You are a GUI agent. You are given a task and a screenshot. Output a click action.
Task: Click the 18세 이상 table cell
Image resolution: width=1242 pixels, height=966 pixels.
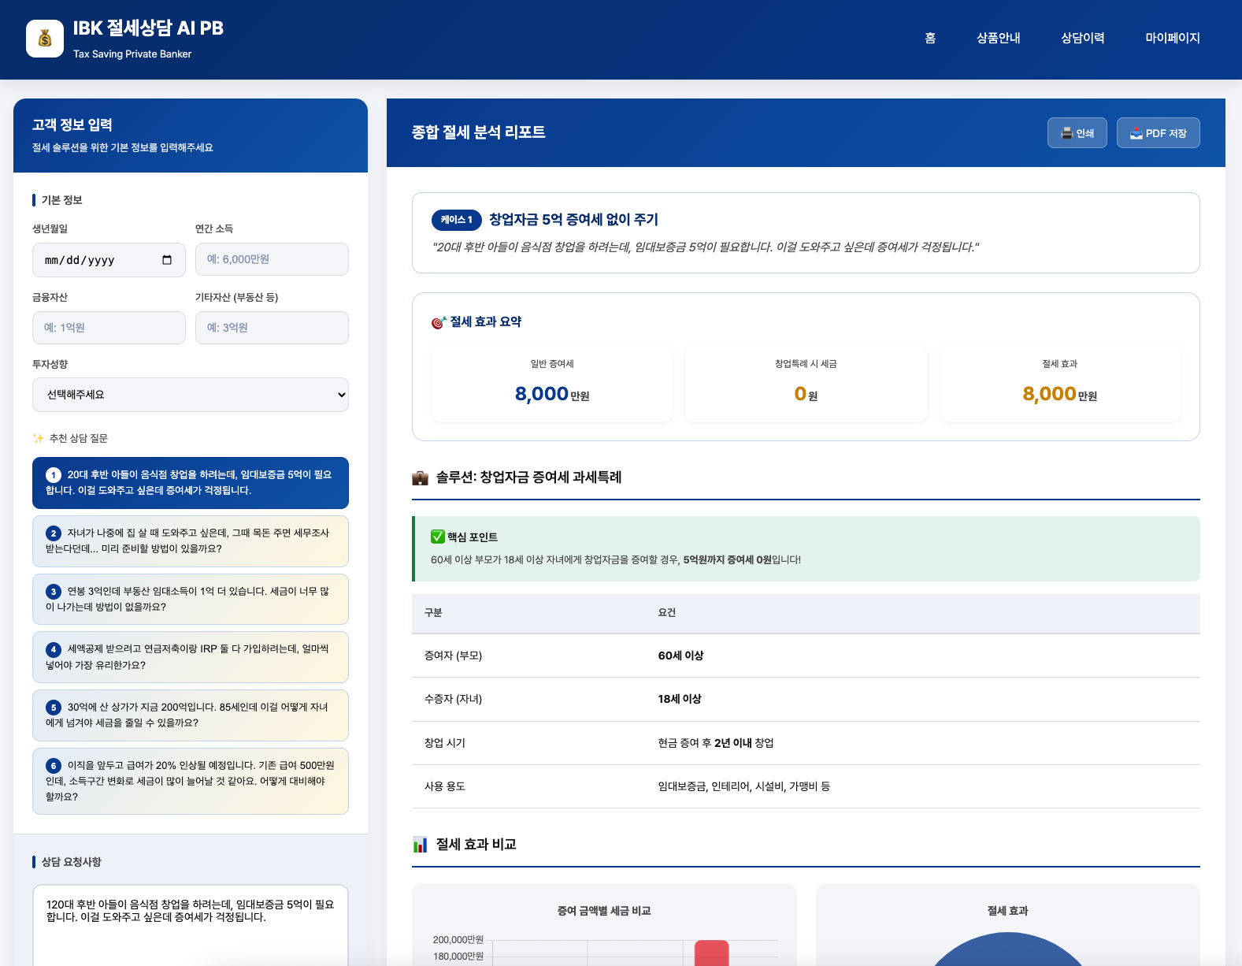(680, 699)
